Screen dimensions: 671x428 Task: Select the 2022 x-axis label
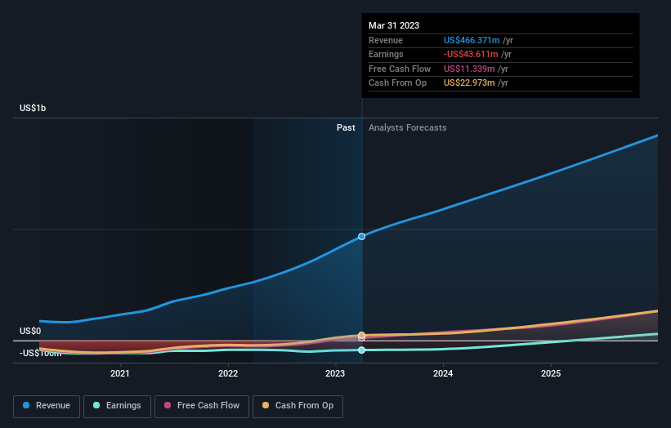[228, 373]
